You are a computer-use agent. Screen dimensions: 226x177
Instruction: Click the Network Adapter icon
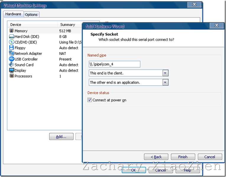12,53
